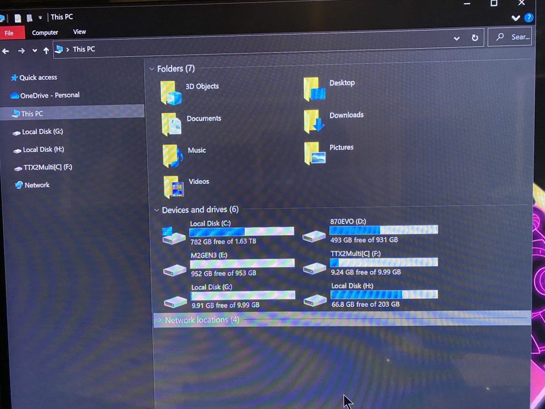Viewport: 545px width, 409px height.
Task: Select This PC in navigation pane
Action: 73,114
